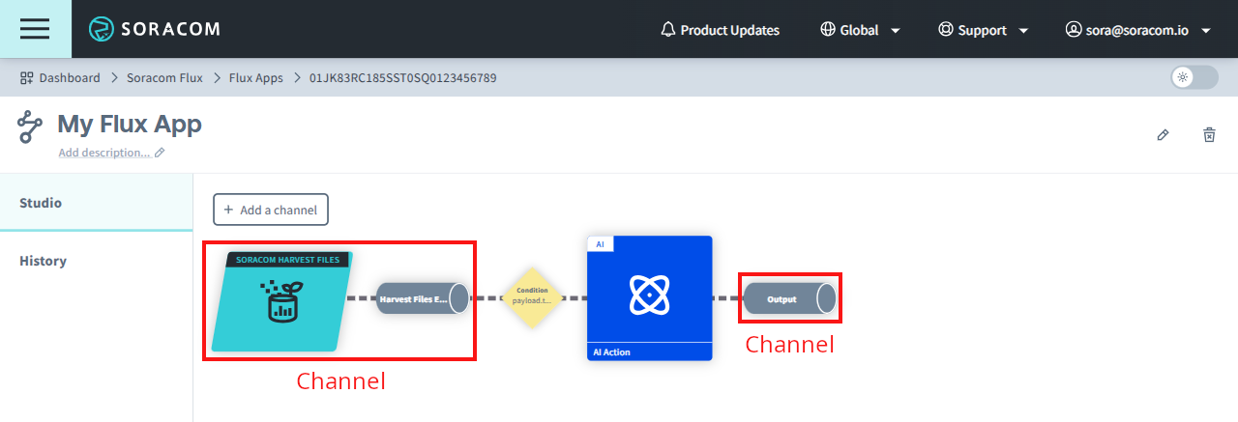Click the Soracom logo
Screen dimensions: 1238x422
pos(155,29)
